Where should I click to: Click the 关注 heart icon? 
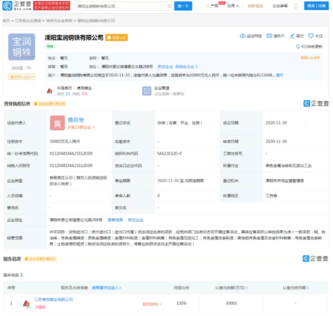311,36
